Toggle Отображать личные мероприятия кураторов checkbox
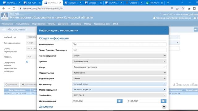 click(x=27, y=62)
